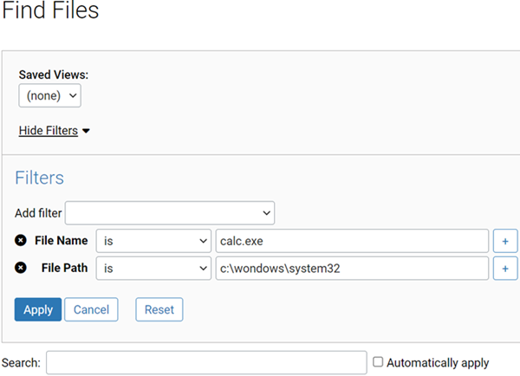The image size is (520, 376).
Task: Expand the Add filter combo box
Action: coord(170,212)
